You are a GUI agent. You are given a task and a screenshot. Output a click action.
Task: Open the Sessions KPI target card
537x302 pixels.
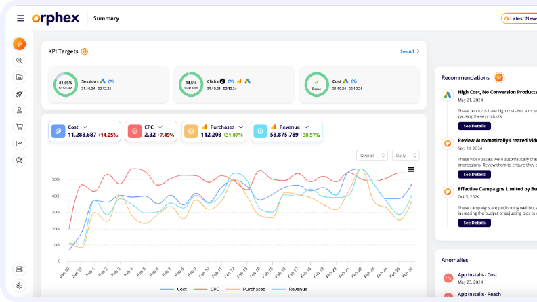tap(108, 85)
